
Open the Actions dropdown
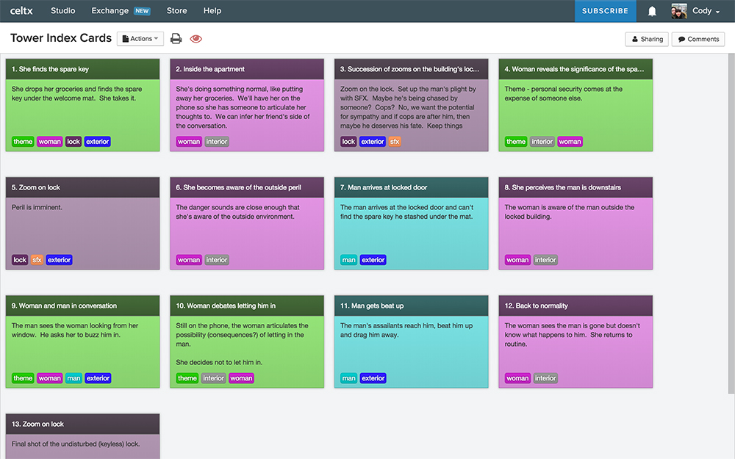tap(140, 38)
